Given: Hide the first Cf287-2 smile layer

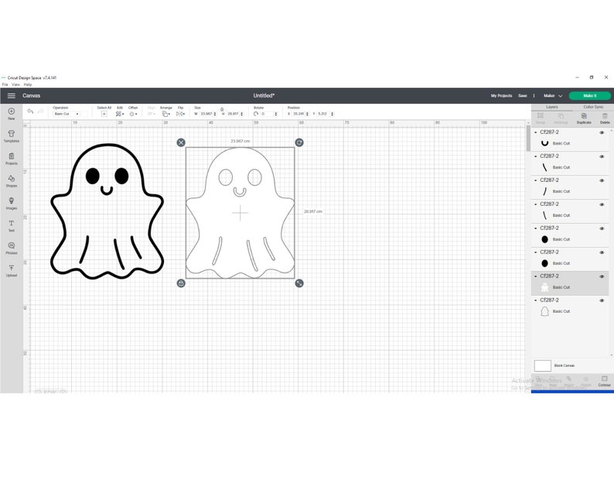Looking at the screenshot, I should pos(602,132).
